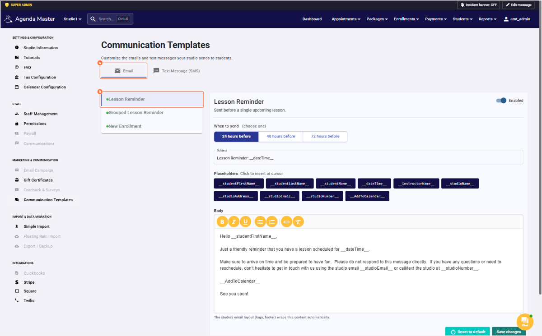Open the Studio1 dropdown

coord(73,19)
